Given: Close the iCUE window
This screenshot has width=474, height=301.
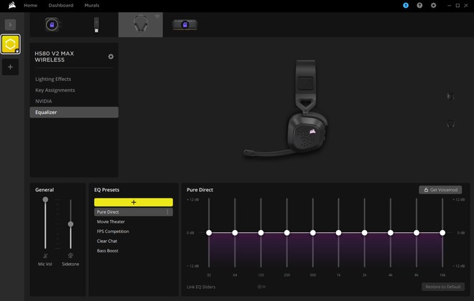Looking at the screenshot, I should pos(466,6).
